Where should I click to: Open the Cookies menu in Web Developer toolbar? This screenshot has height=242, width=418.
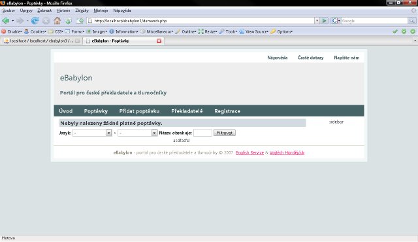coord(35,31)
